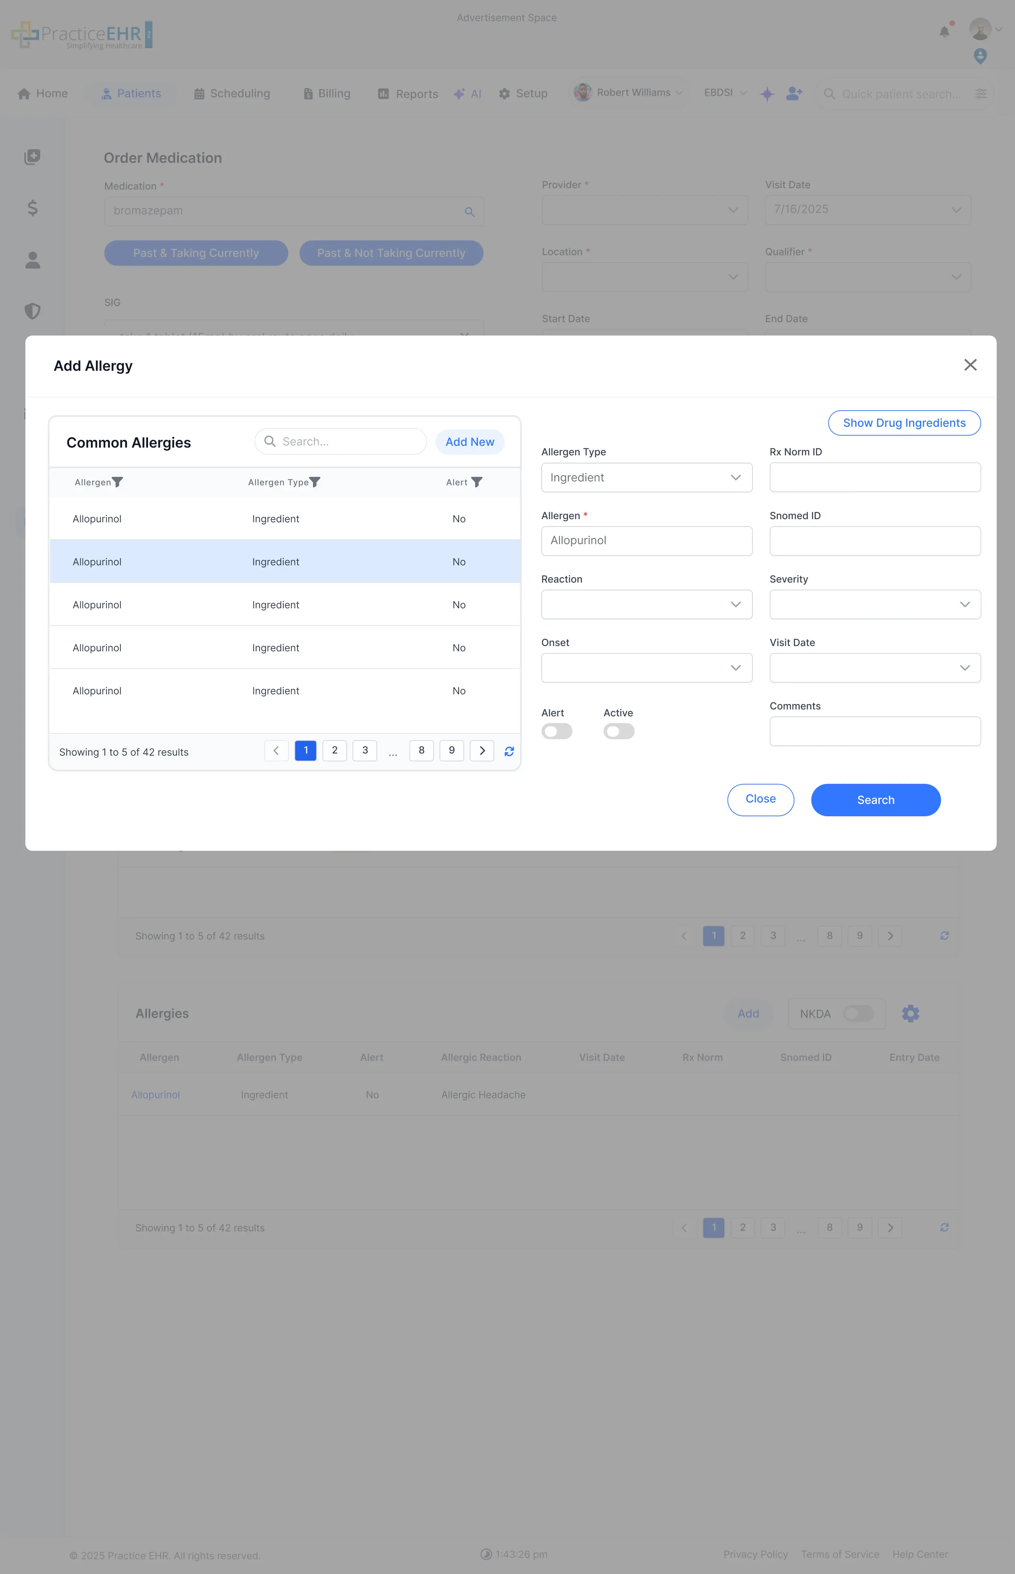This screenshot has width=1015, height=1574.
Task: Open the patient profile icon in sidebar
Action: click(32, 260)
